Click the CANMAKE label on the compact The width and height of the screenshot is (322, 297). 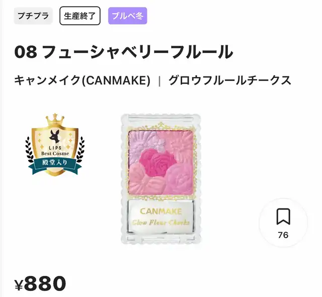pyautogui.click(x=161, y=211)
